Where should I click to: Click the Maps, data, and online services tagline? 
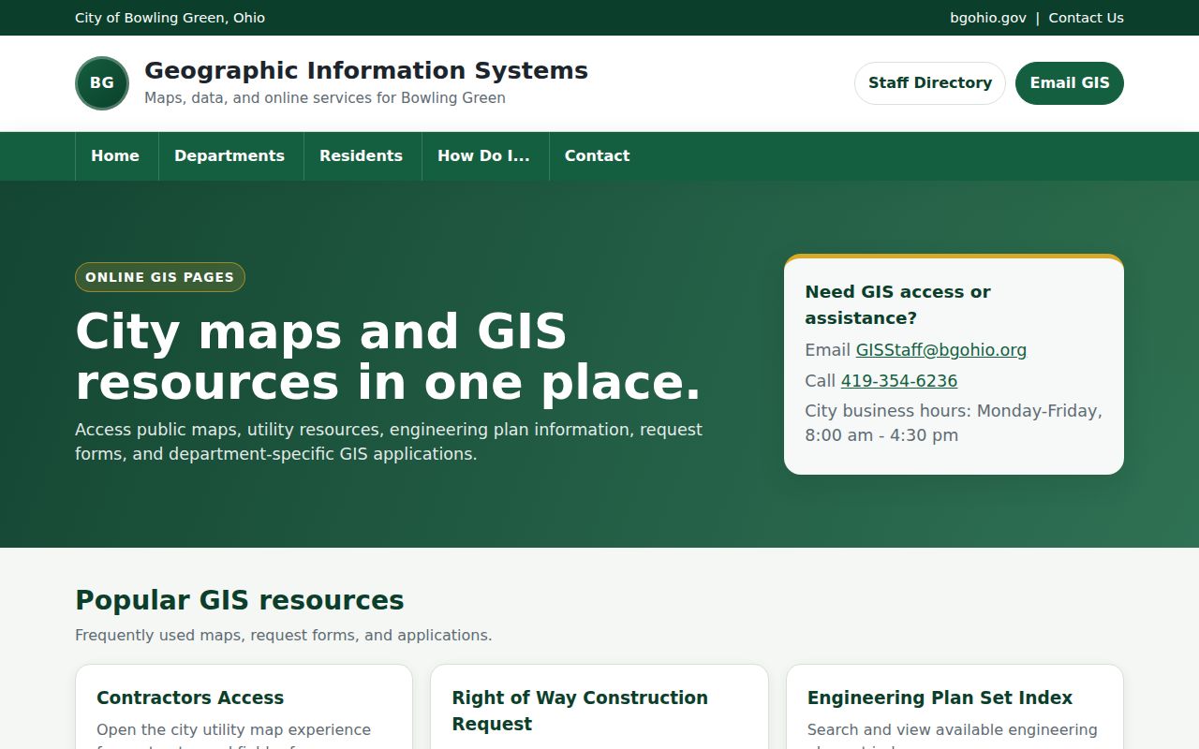pyautogui.click(x=325, y=98)
